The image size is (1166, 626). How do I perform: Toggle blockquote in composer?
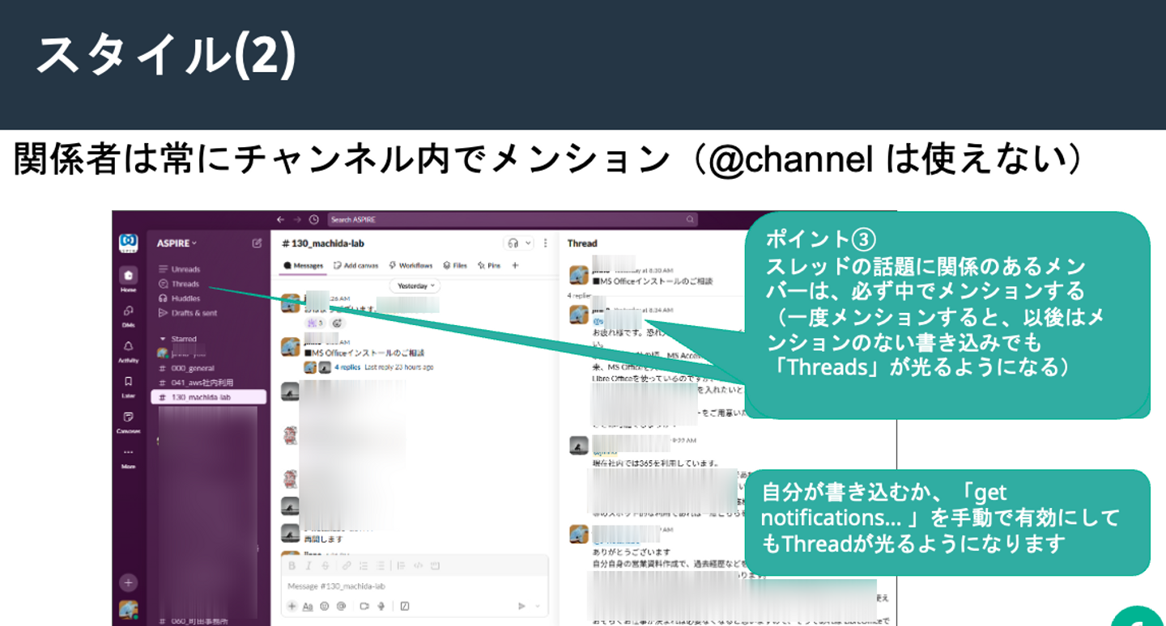point(401,565)
